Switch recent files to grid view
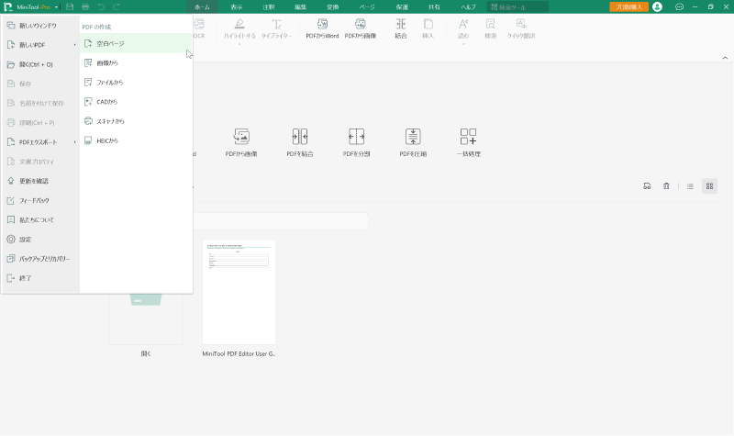Viewport: 734px width, 436px height. click(x=709, y=186)
